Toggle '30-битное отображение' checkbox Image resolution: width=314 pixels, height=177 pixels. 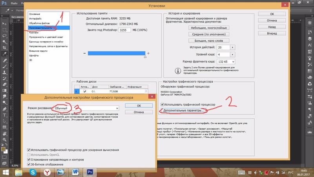29,164
